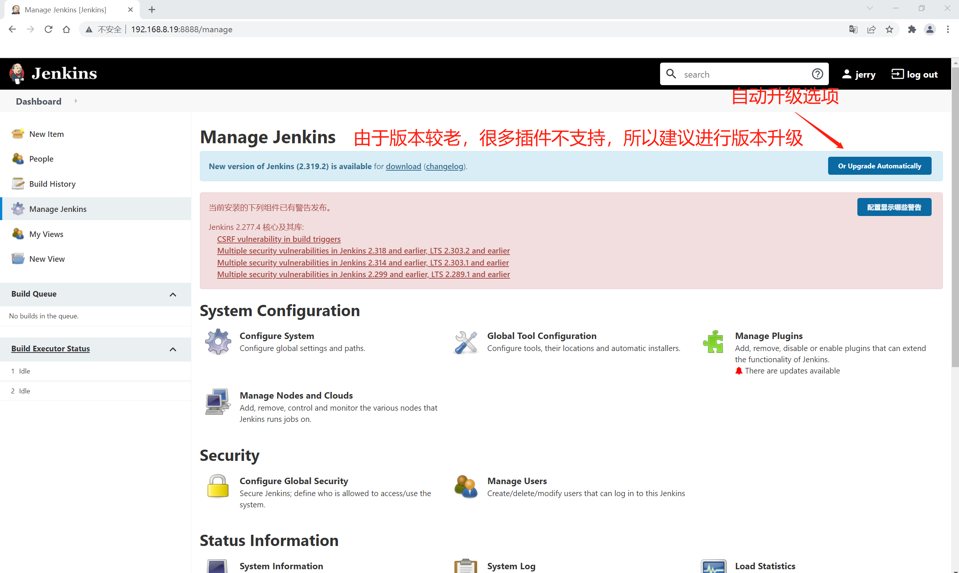Viewport: 959px width, 573px height.
Task: Click the translate page icon
Action: 853,29
